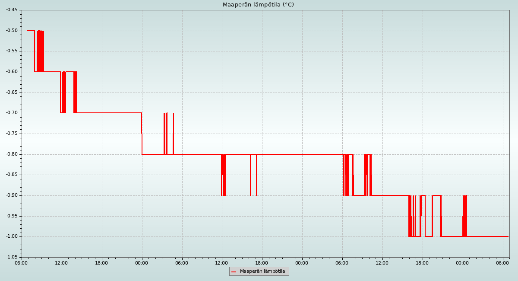
Task: Click the long flat red line at -0.70
Action: pyautogui.click(x=108, y=113)
